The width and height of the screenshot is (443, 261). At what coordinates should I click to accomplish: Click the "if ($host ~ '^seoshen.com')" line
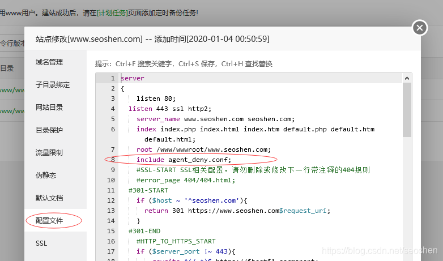[191, 200]
